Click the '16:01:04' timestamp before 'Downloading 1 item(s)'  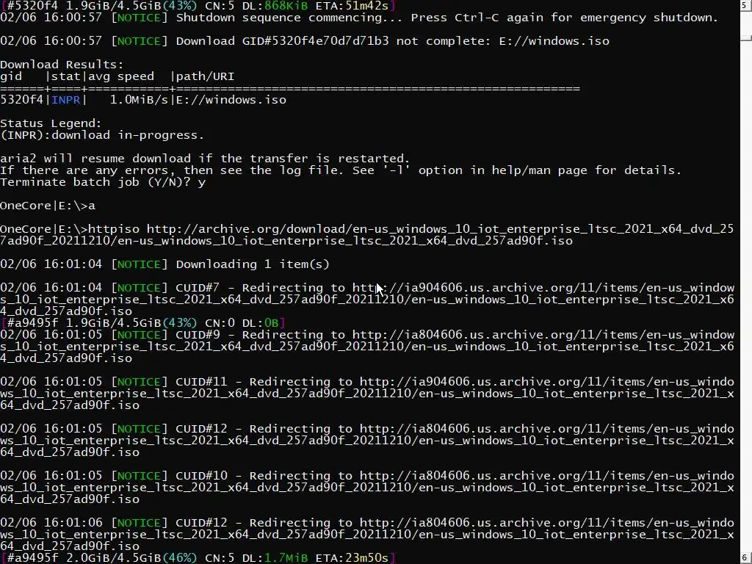73,264
